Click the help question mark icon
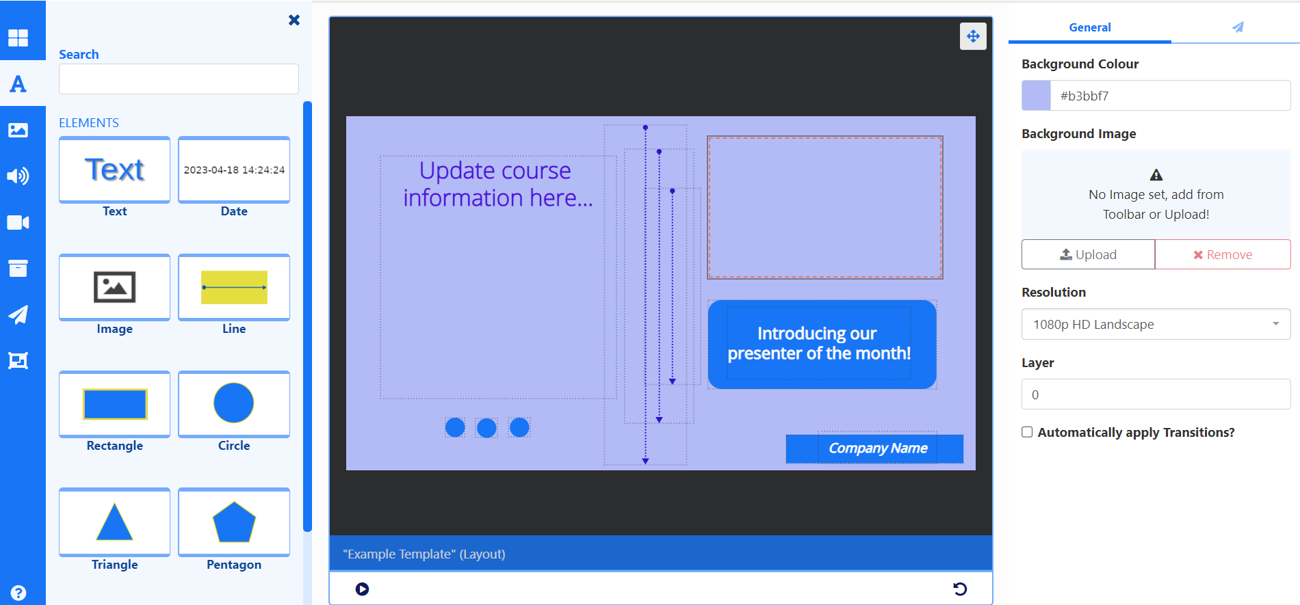Viewport: 1300px width, 605px height. point(18,593)
